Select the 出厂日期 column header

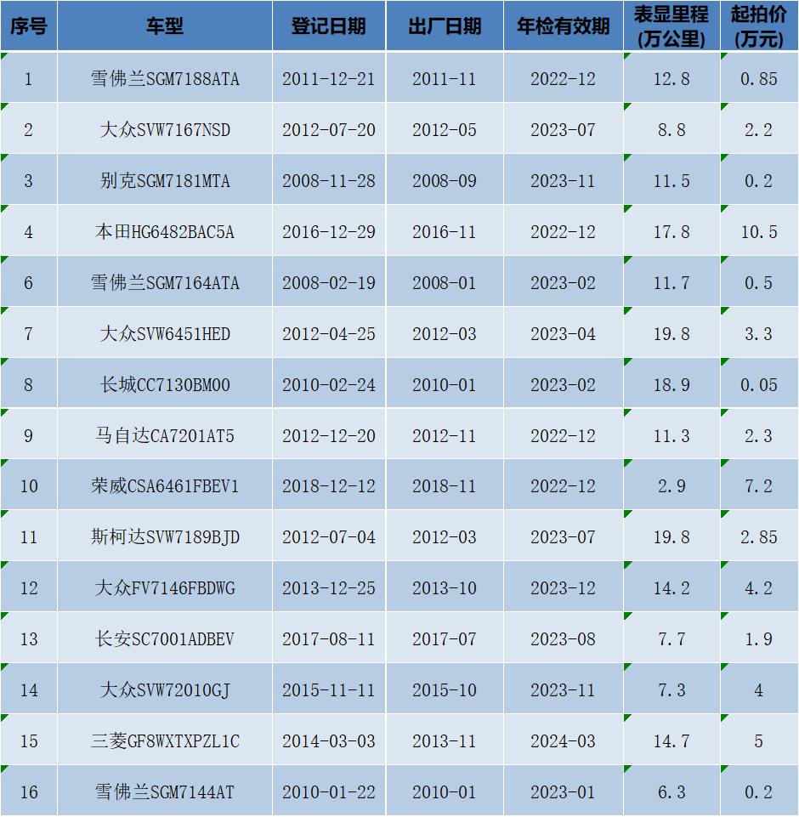pos(445,26)
